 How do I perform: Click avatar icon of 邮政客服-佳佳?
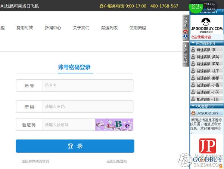point(193,99)
